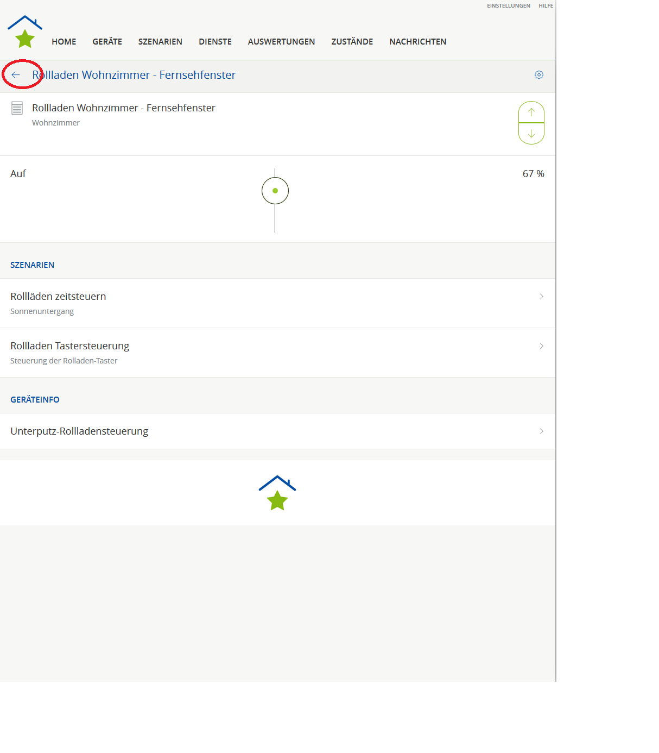Viewport: 659px width, 753px height.
Task: Open device settings gear icon
Action: [x=538, y=75]
